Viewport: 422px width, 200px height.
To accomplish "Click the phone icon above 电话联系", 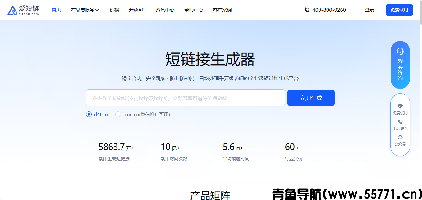I will pyautogui.click(x=400, y=122).
